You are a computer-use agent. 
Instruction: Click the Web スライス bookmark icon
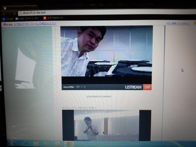(17, 19)
